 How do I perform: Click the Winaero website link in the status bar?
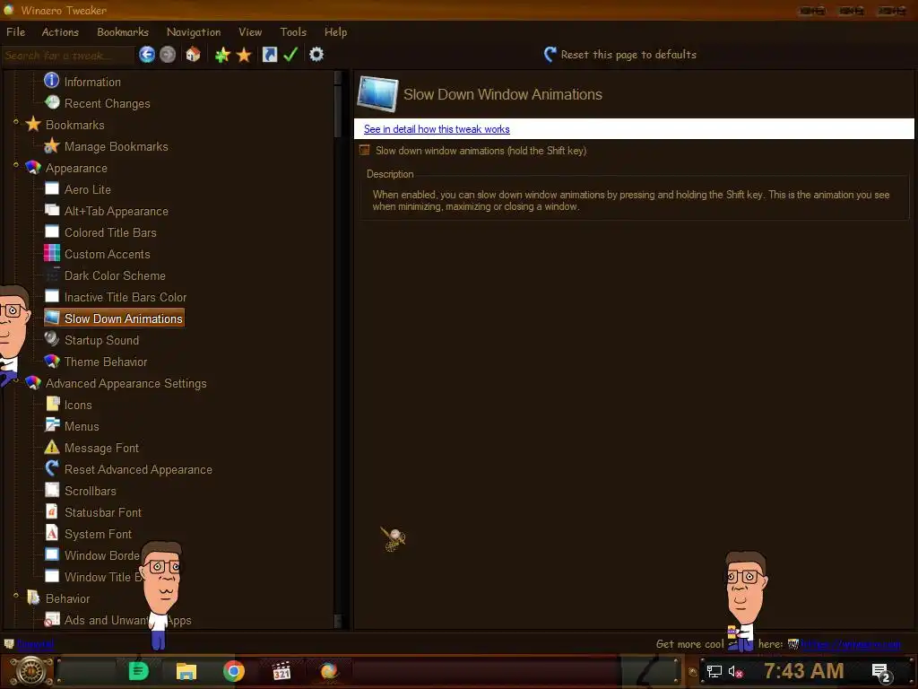850,644
